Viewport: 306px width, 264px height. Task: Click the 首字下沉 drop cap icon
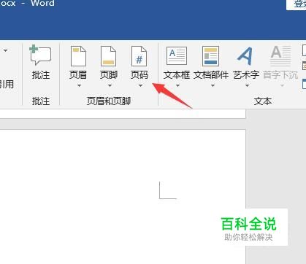(x=280, y=55)
